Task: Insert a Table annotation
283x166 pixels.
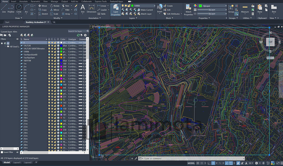Action: point(101,14)
